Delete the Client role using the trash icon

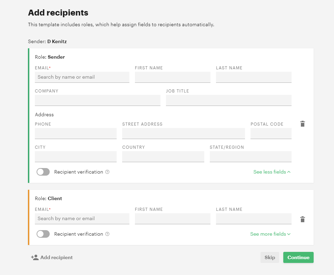click(303, 219)
